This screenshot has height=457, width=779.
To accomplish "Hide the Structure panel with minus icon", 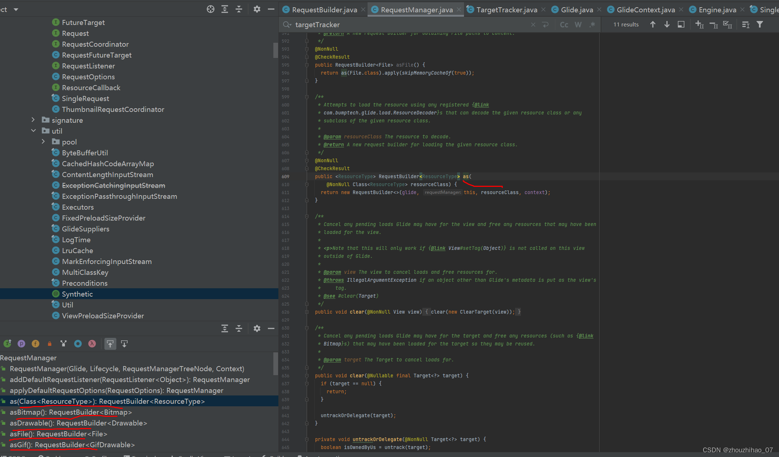I will pos(271,328).
